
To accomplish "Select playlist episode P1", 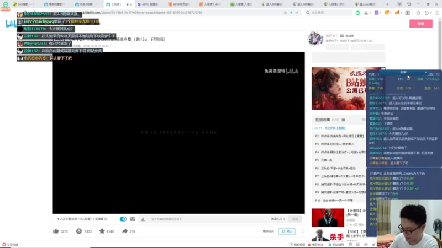I will (x=340, y=128).
